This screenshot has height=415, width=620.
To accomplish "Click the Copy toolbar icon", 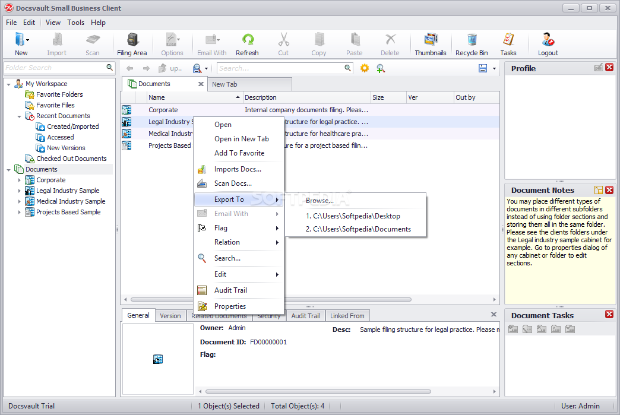I will pos(319,40).
